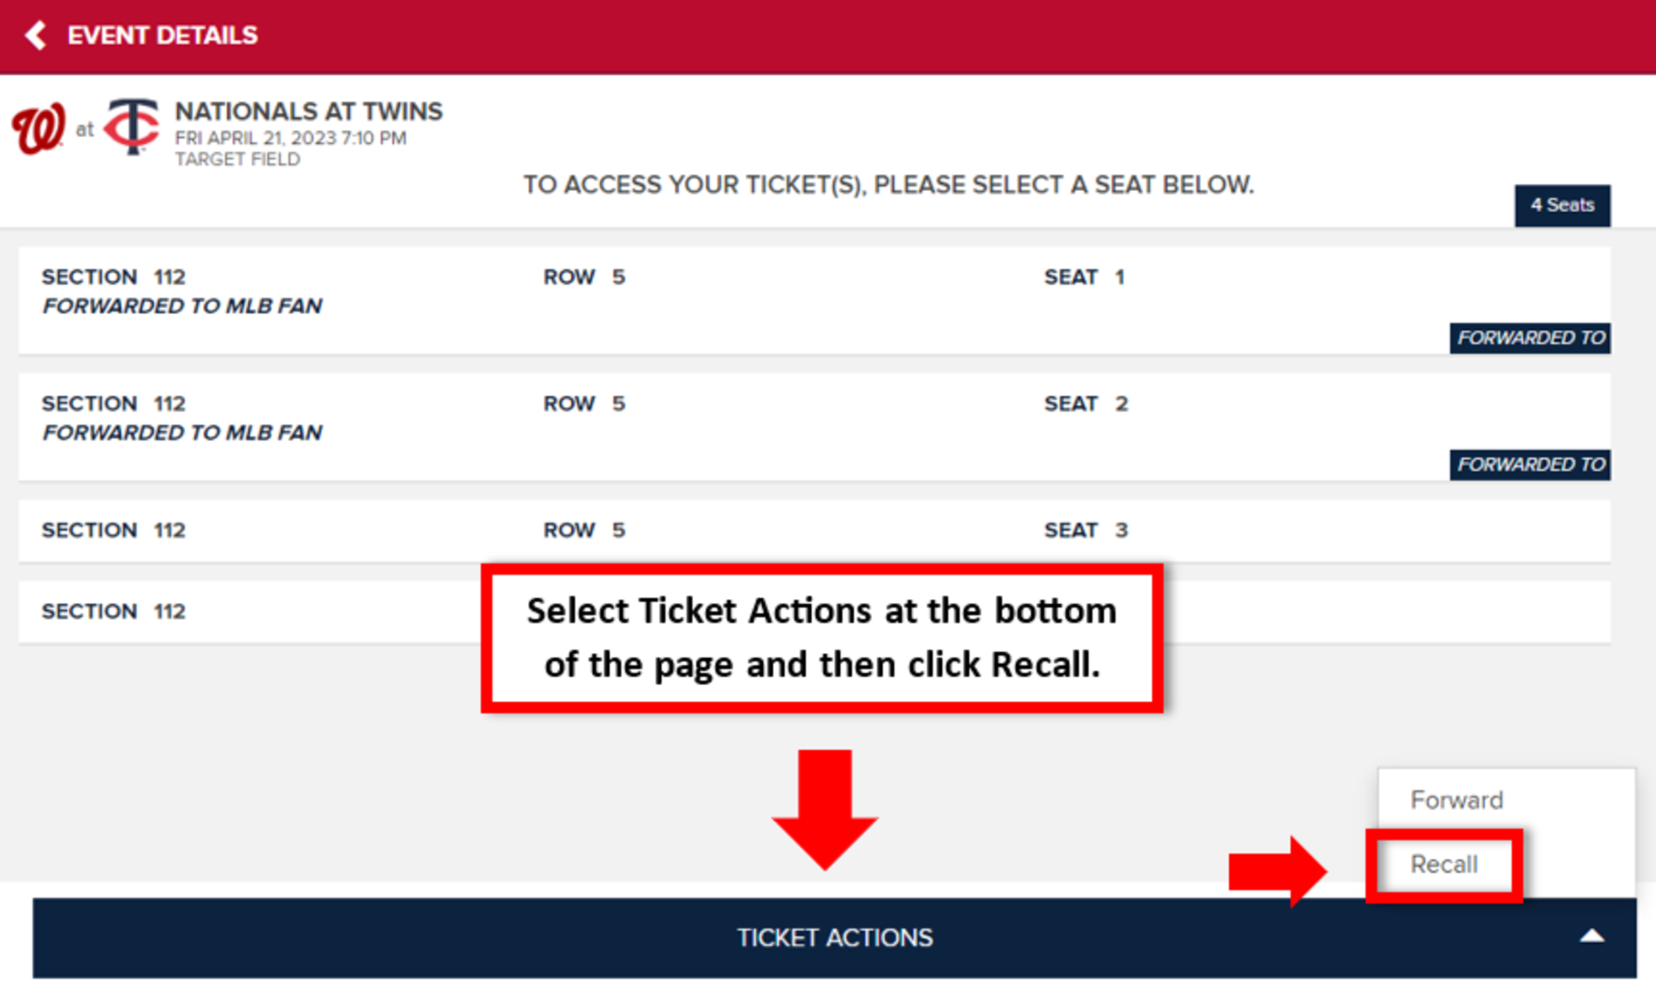Click the back arrow beside EVENT DETAILS

(35, 34)
